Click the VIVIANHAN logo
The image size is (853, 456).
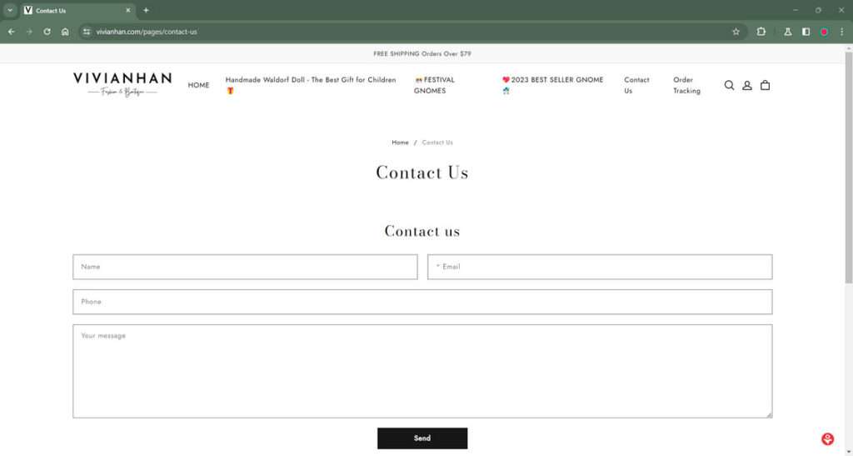coord(122,85)
